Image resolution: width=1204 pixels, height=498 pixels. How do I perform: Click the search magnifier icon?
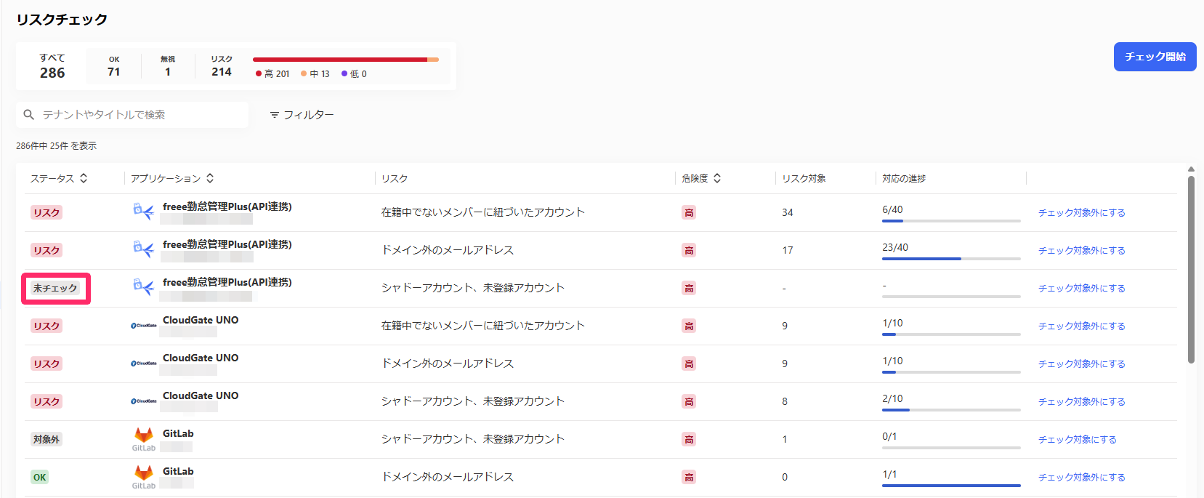click(x=29, y=115)
